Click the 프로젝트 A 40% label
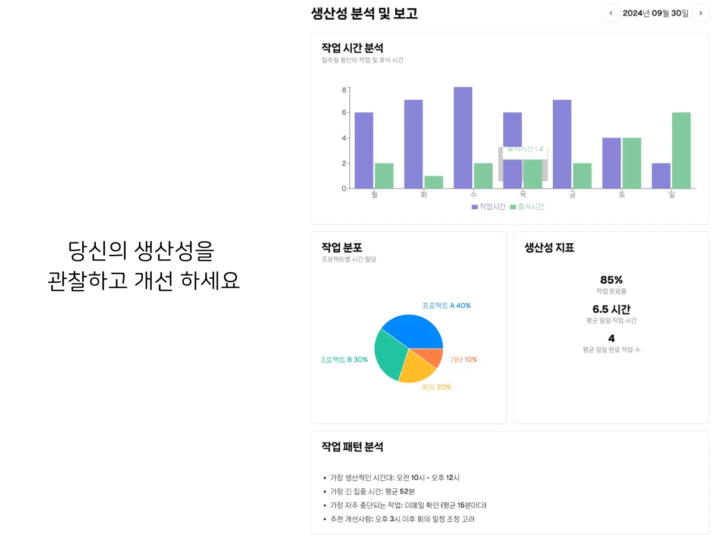Screen dimensions: 714x535 point(446,306)
